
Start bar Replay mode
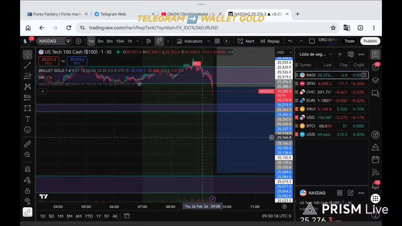click(270, 41)
